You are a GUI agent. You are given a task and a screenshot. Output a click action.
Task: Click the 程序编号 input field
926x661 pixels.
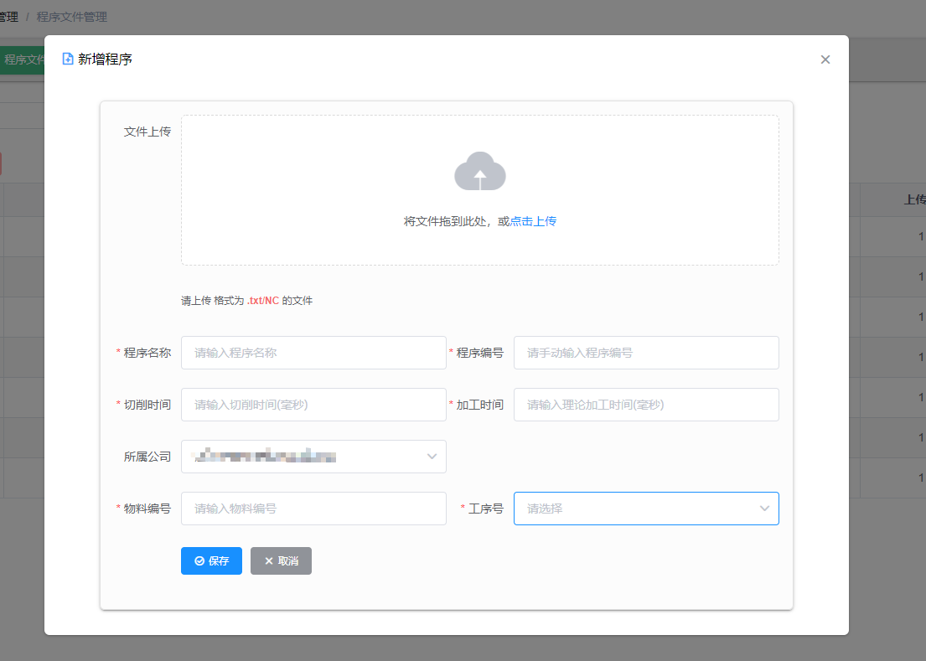[x=646, y=352]
